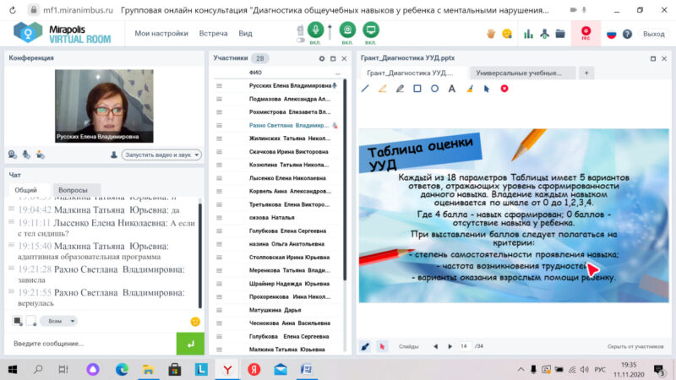
Task: Click the person settings icon under the video
Action: (x=40, y=155)
